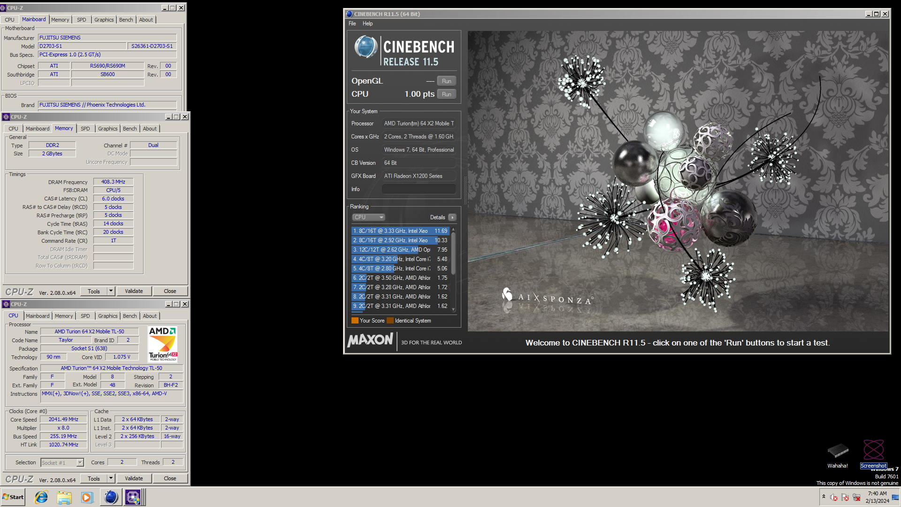The height and width of the screenshot is (507, 901).
Task: Click the Show desktop strip at taskbar end
Action: pyautogui.click(x=896, y=497)
